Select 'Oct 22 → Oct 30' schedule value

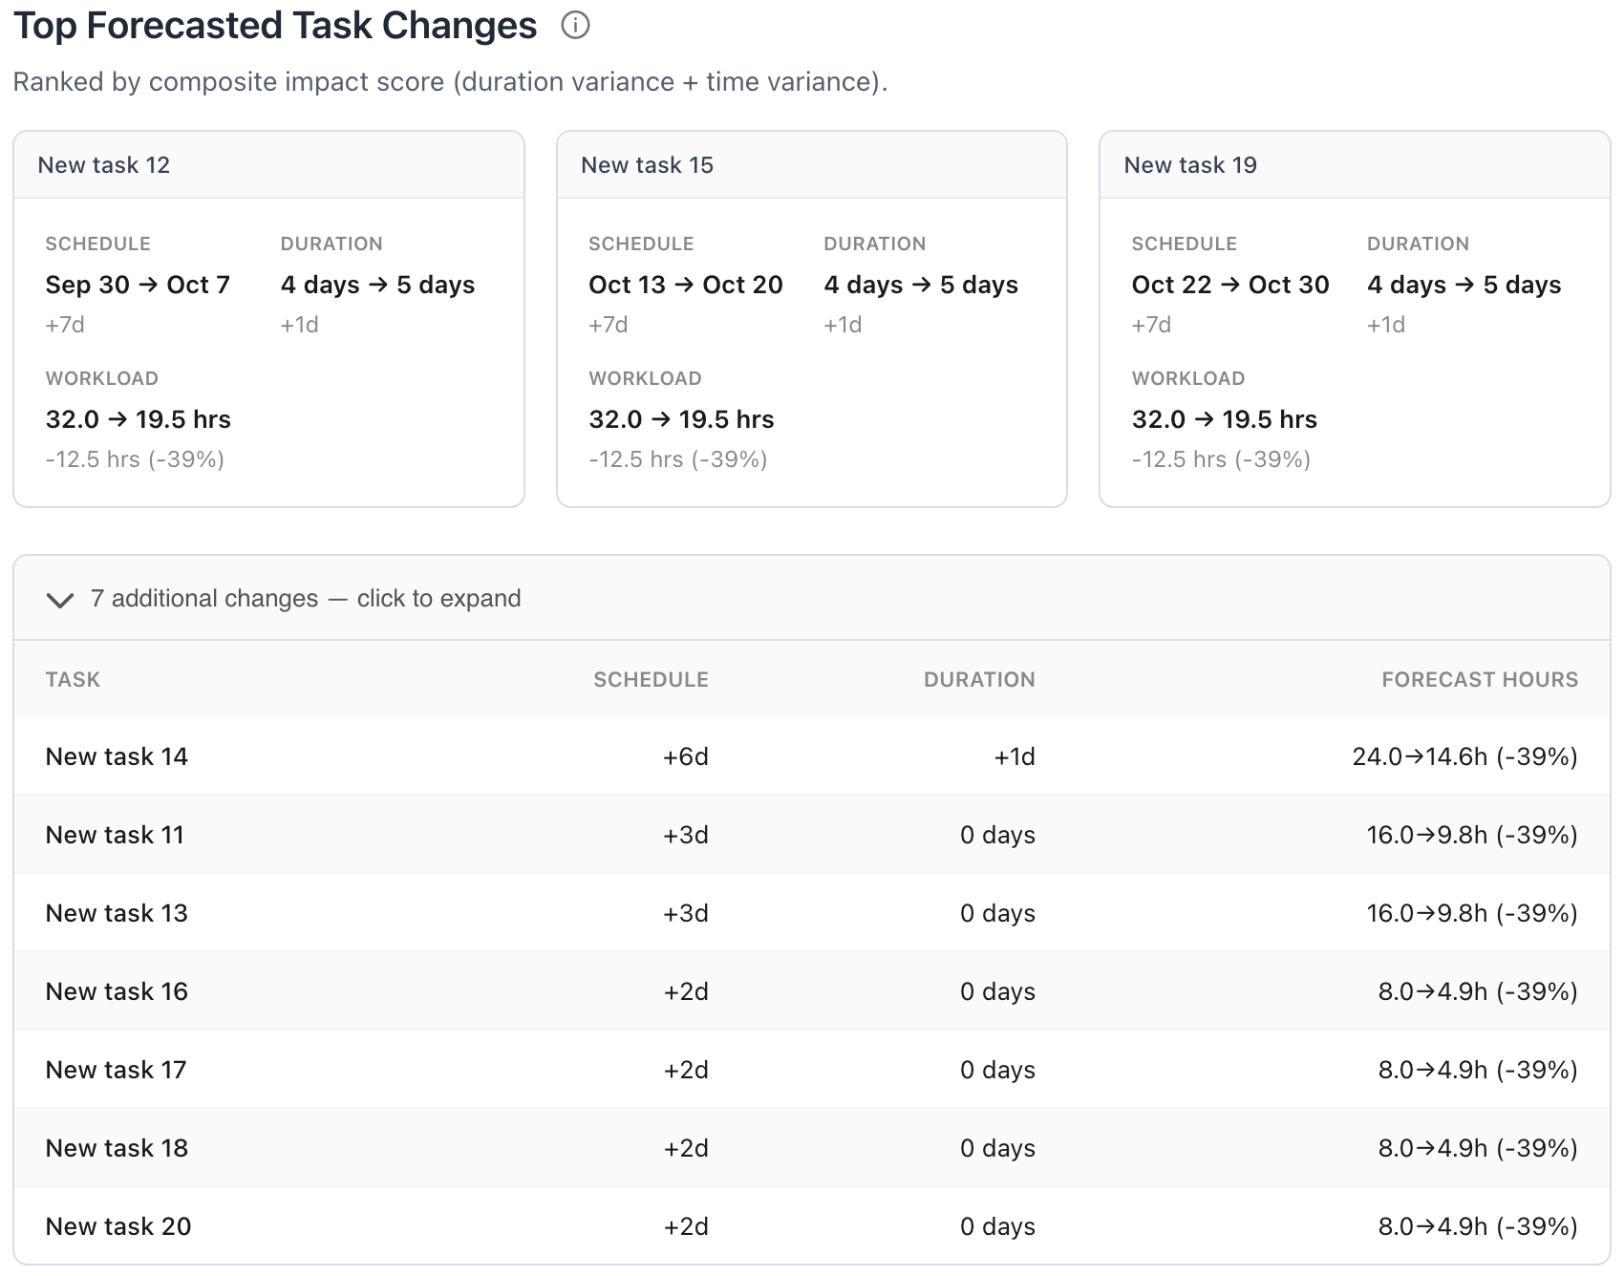(x=1230, y=285)
